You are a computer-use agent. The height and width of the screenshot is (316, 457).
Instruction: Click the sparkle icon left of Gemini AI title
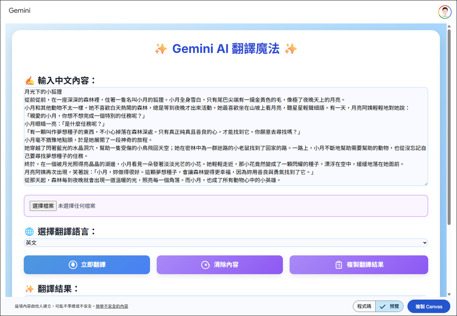click(x=161, y=49)
